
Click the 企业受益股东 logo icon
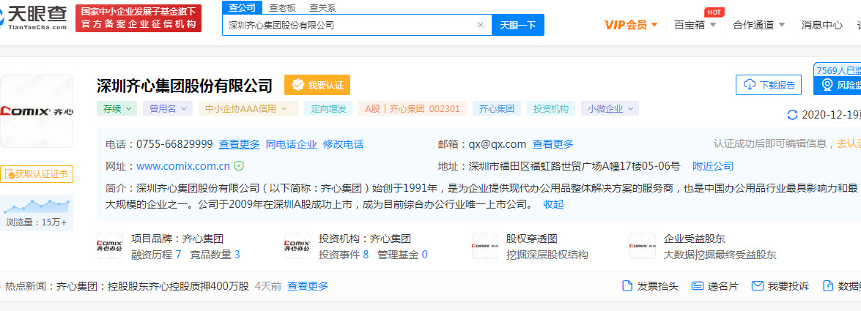point(643,247)
